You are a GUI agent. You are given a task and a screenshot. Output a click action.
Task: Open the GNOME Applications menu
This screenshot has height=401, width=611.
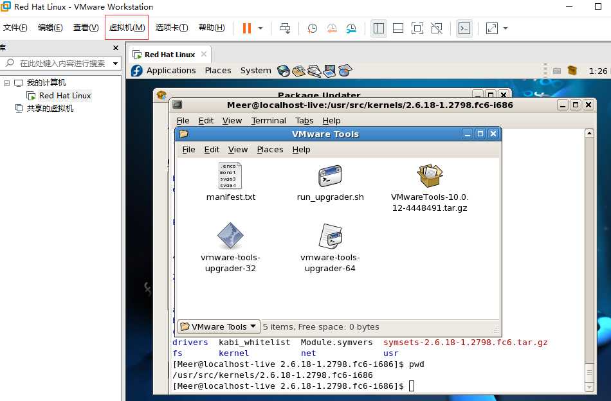pos(171,71)
